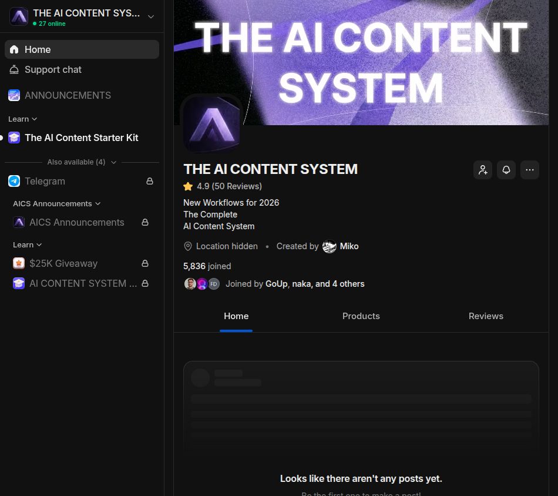Click the $25K Giveaway star icon
558x496 pixels.
click(19, 263)
